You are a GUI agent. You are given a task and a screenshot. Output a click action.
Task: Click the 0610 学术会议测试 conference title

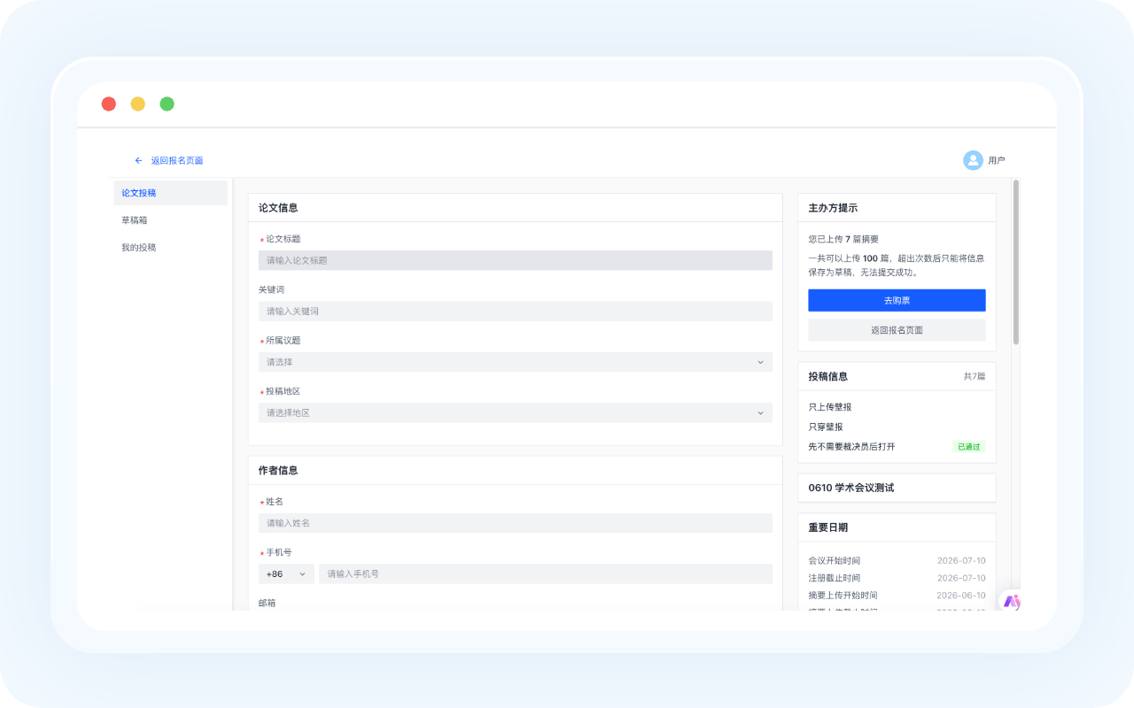coord(851,488)
